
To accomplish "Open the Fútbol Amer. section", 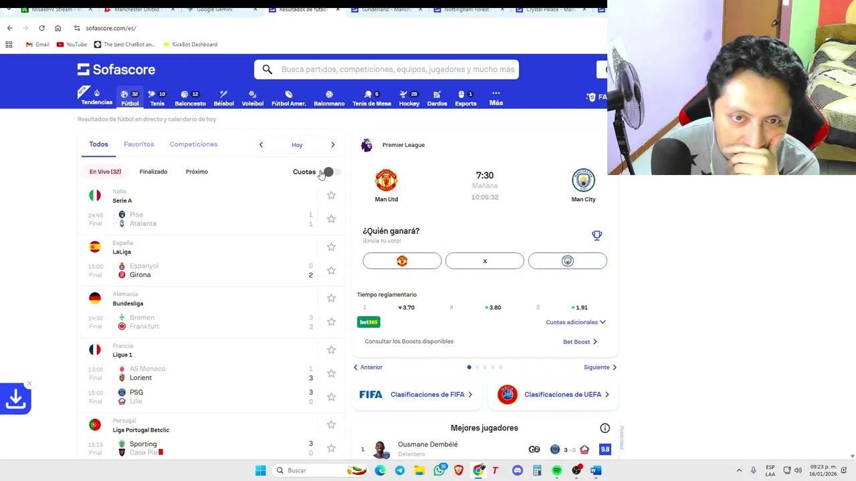I will 288,98.
